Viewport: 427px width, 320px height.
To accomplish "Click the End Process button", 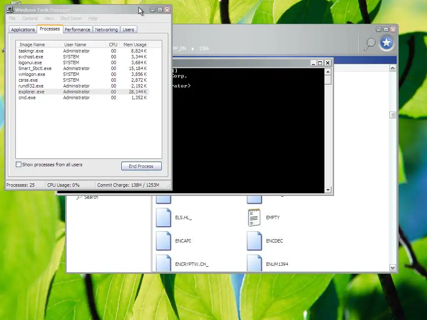I will [141, 166].
